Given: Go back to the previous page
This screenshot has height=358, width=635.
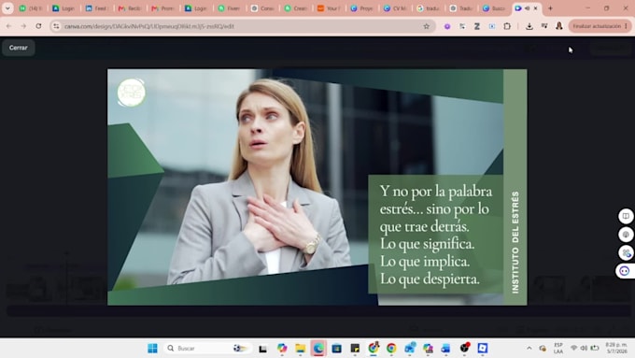Looking at the screenshot, I should [8, 26].
